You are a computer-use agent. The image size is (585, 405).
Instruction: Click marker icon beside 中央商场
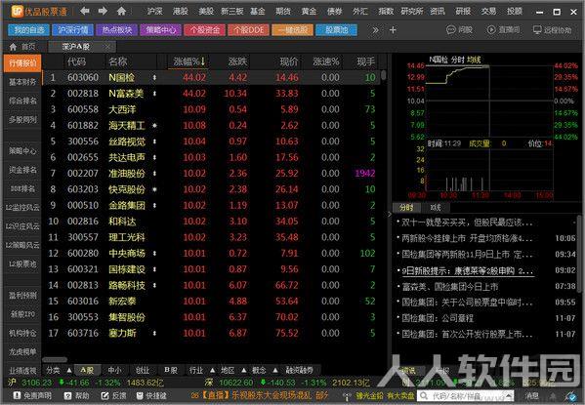pyautogui.click(x=154, y=253)
